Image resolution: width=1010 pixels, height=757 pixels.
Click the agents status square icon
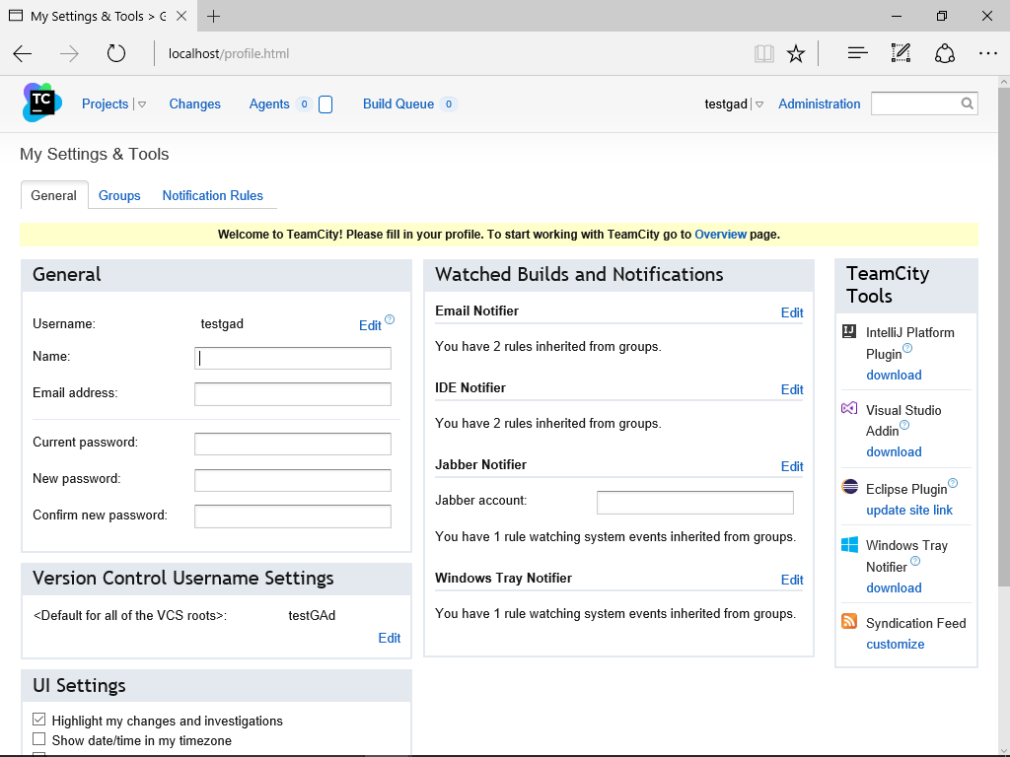coord(325,104)
